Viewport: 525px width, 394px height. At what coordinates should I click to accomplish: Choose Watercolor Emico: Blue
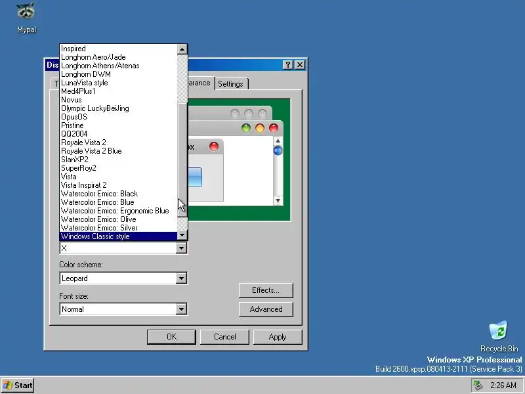pyautogui.click(x=119, y=202)
